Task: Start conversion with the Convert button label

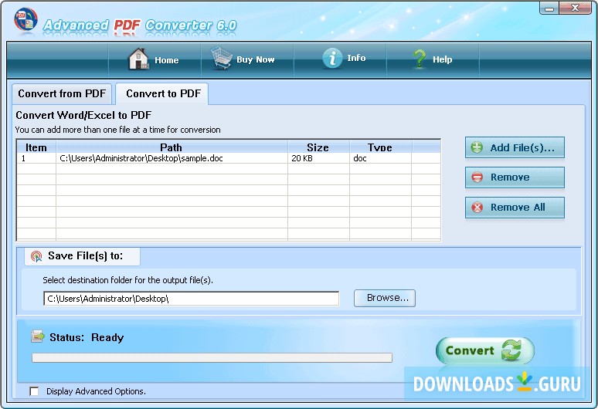Action: coord(470,350)
